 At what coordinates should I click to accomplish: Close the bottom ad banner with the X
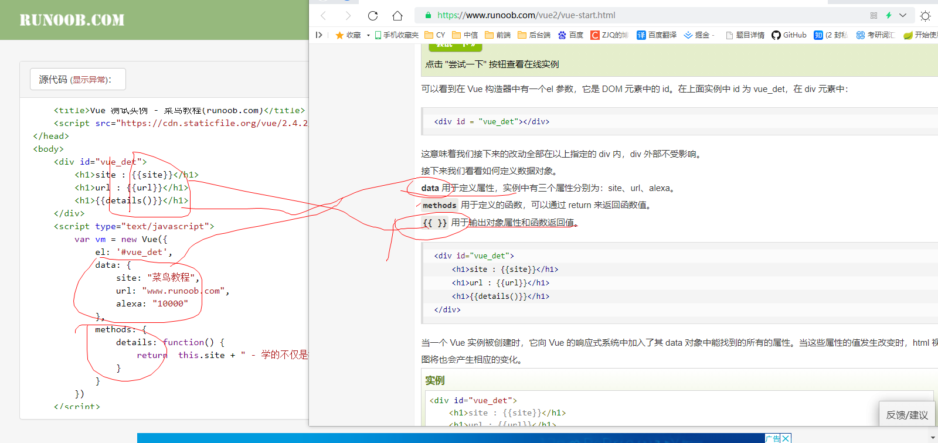point(786,438)
